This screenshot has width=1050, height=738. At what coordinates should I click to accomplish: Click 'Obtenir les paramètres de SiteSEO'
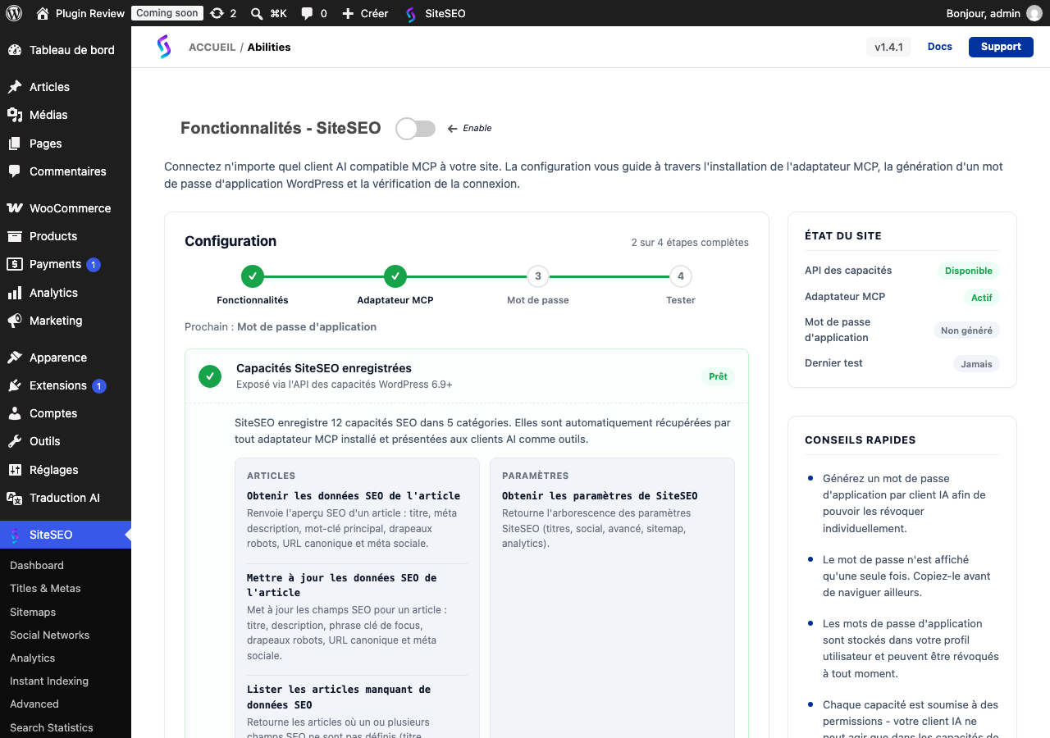coord(600,495)
